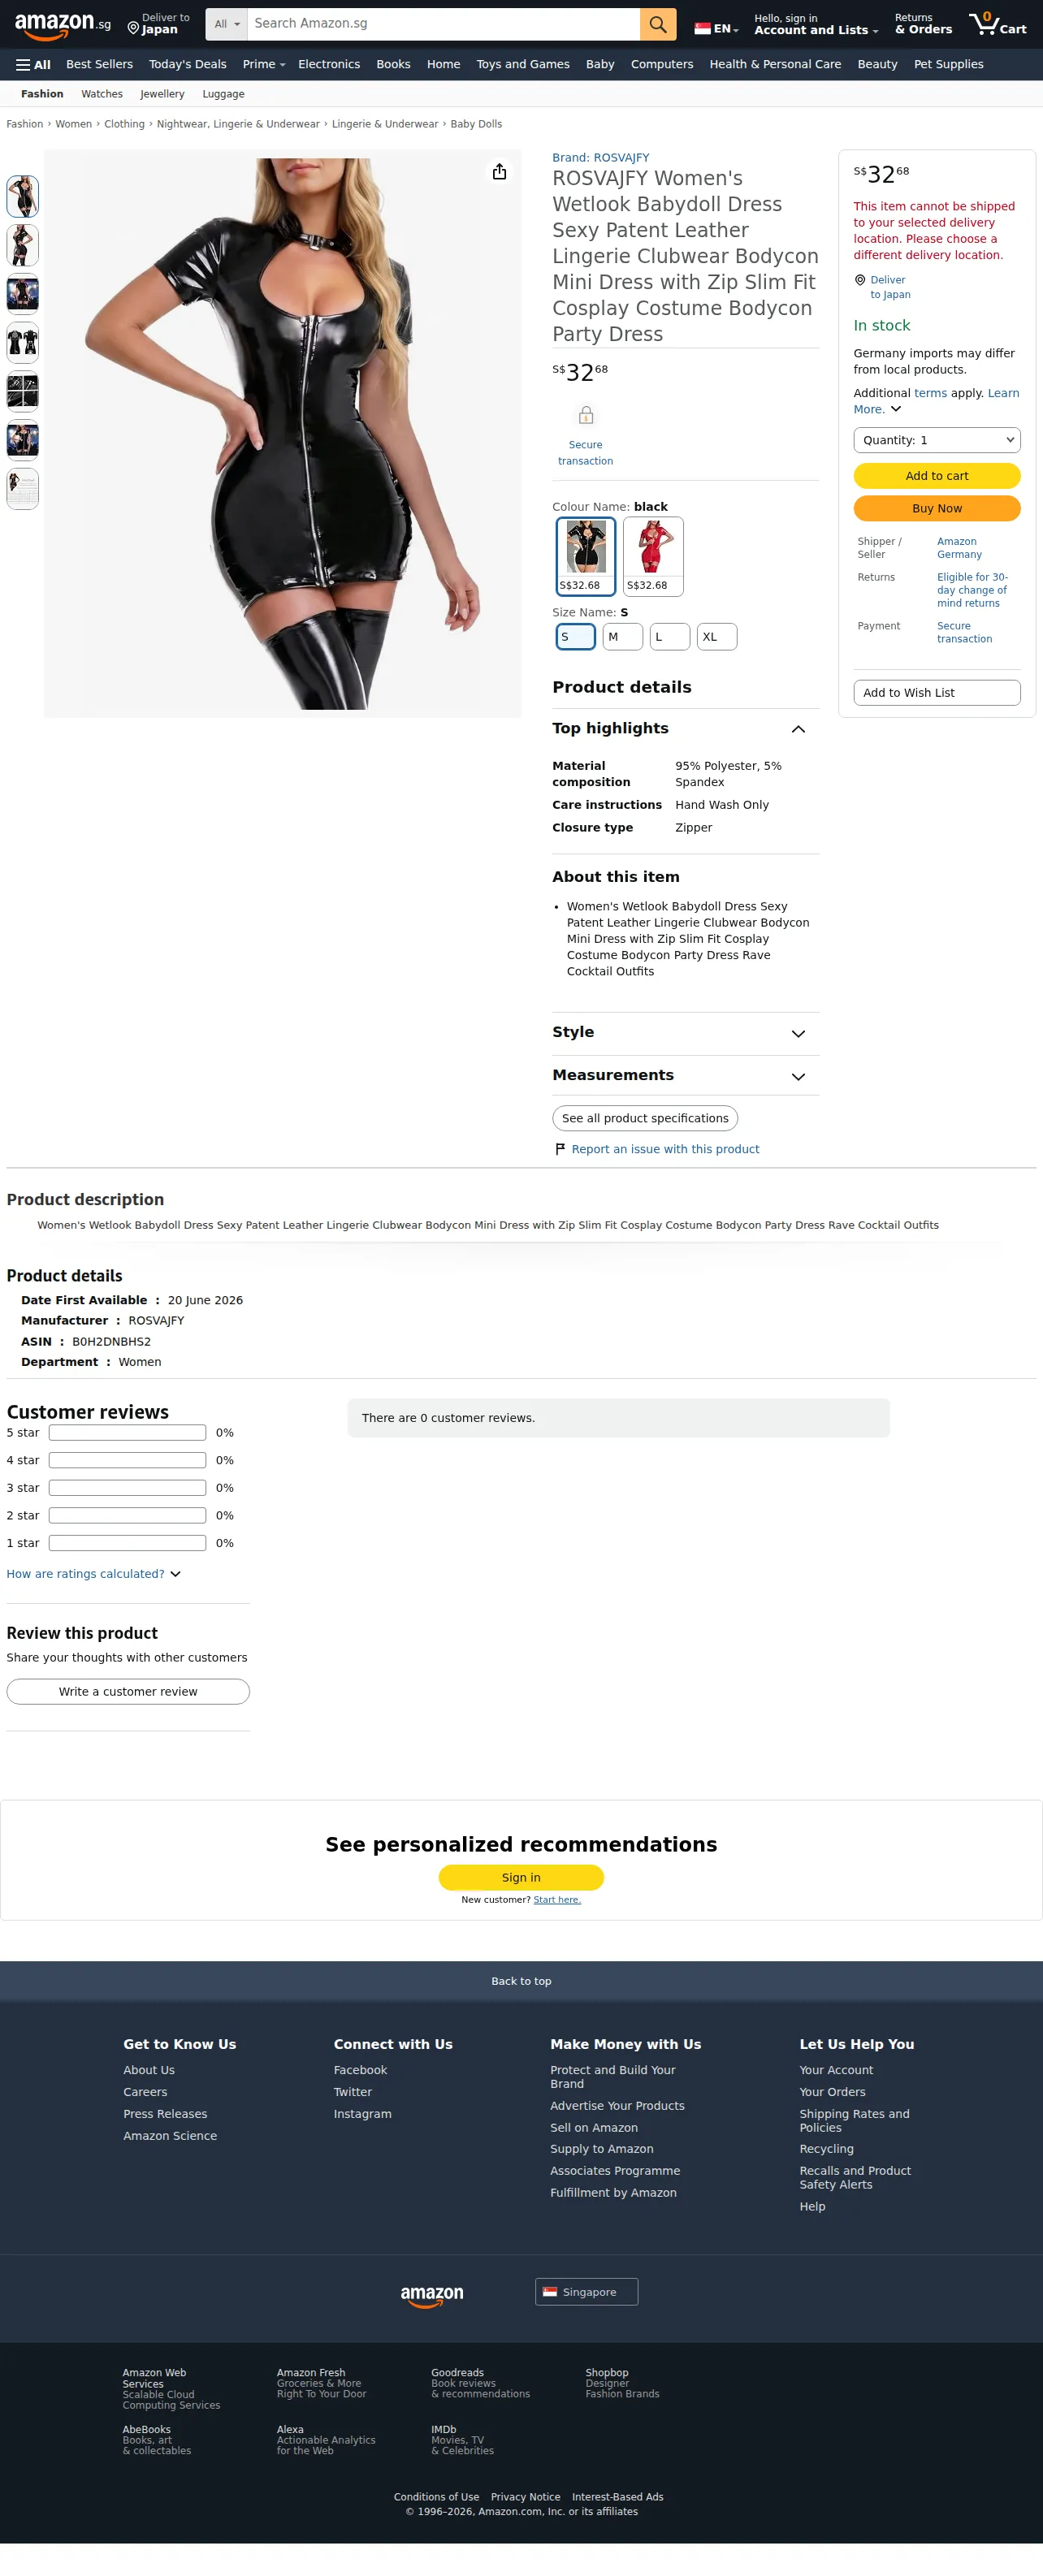The image size is (1043, 2576).
Task: Click the Buy Now button
Action: tap(936, 508)
